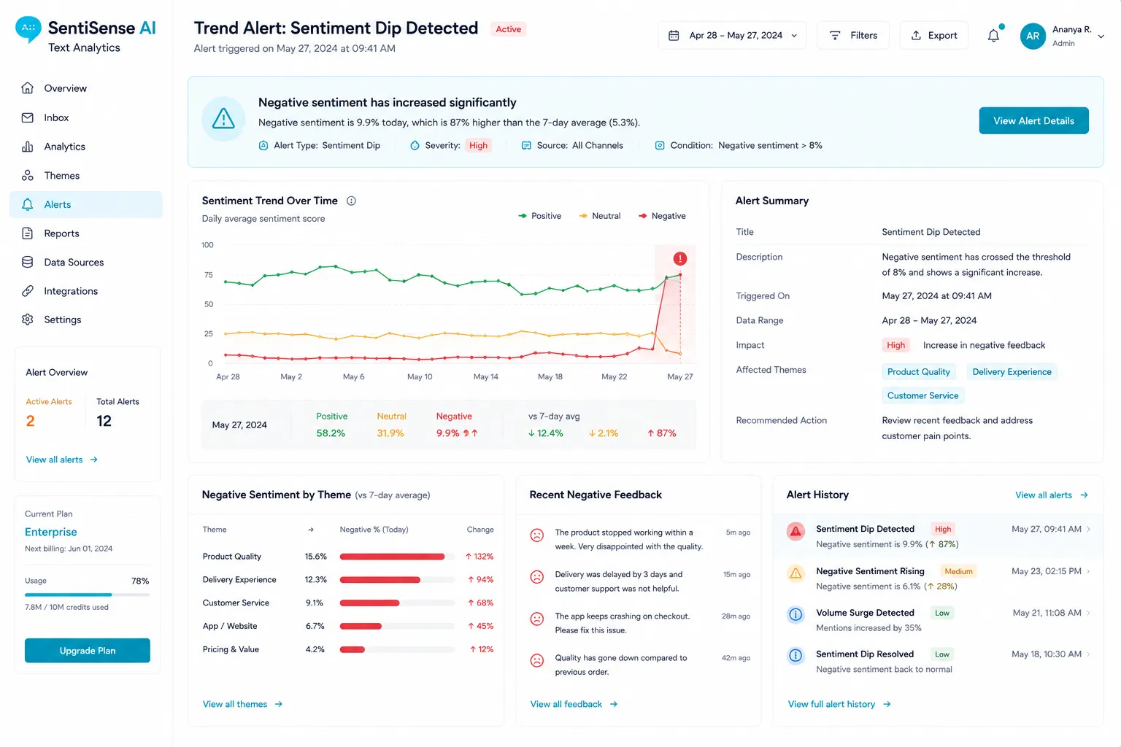Click the Severity icon in alert banner
The width and height of the screenshot is (1121, 747).
point(415,145)
